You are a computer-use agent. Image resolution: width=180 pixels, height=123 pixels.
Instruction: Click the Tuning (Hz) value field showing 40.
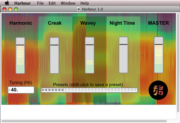click(x=21, y=90)
